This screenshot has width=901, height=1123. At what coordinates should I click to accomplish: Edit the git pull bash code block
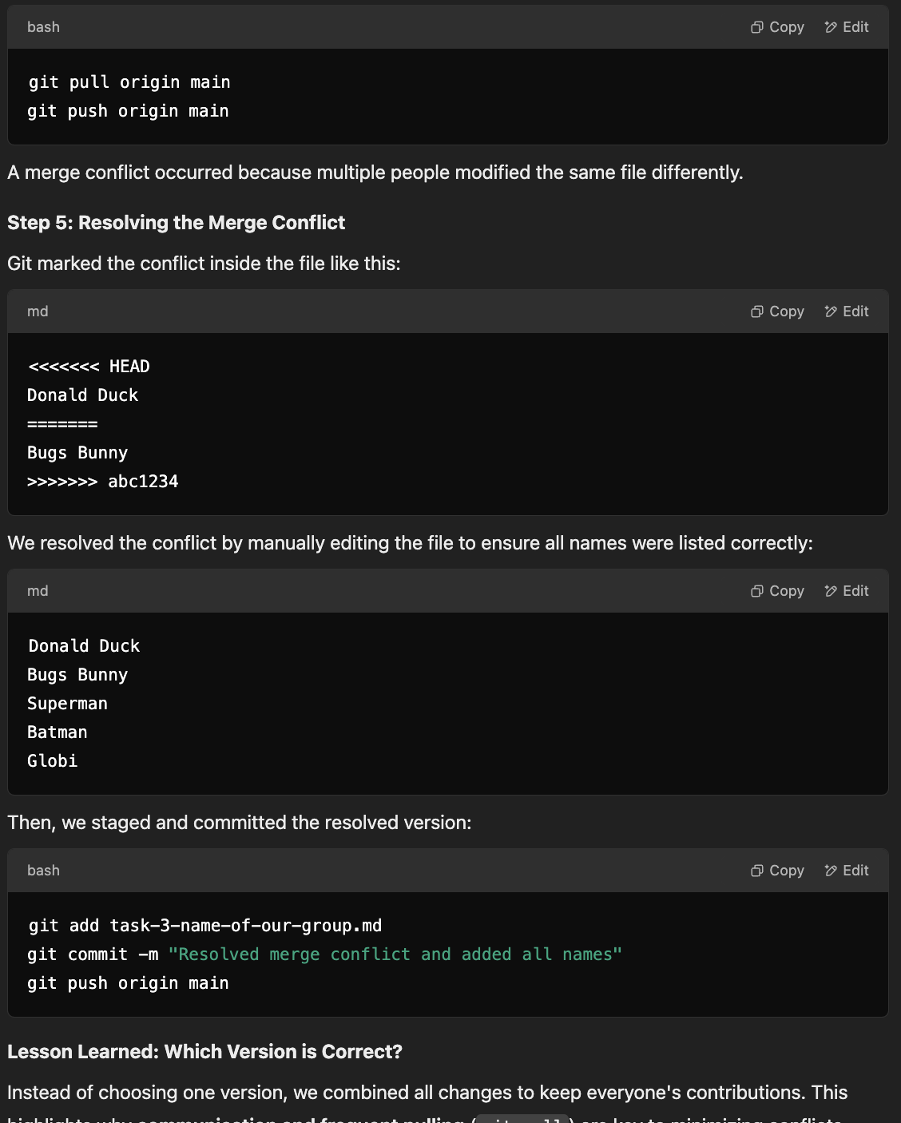point(847,27)
